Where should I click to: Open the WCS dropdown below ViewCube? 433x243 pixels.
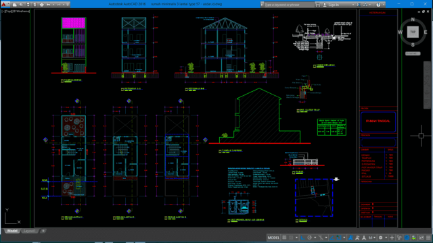click(413, 53)
